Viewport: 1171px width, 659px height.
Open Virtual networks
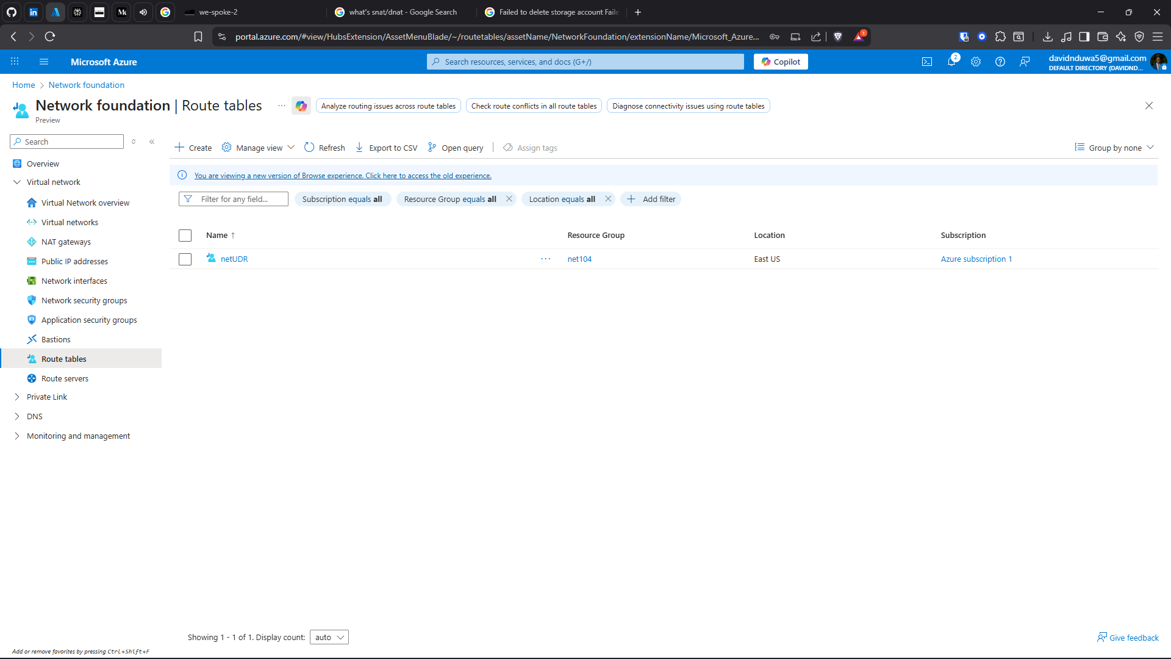[x=70, y=222]
